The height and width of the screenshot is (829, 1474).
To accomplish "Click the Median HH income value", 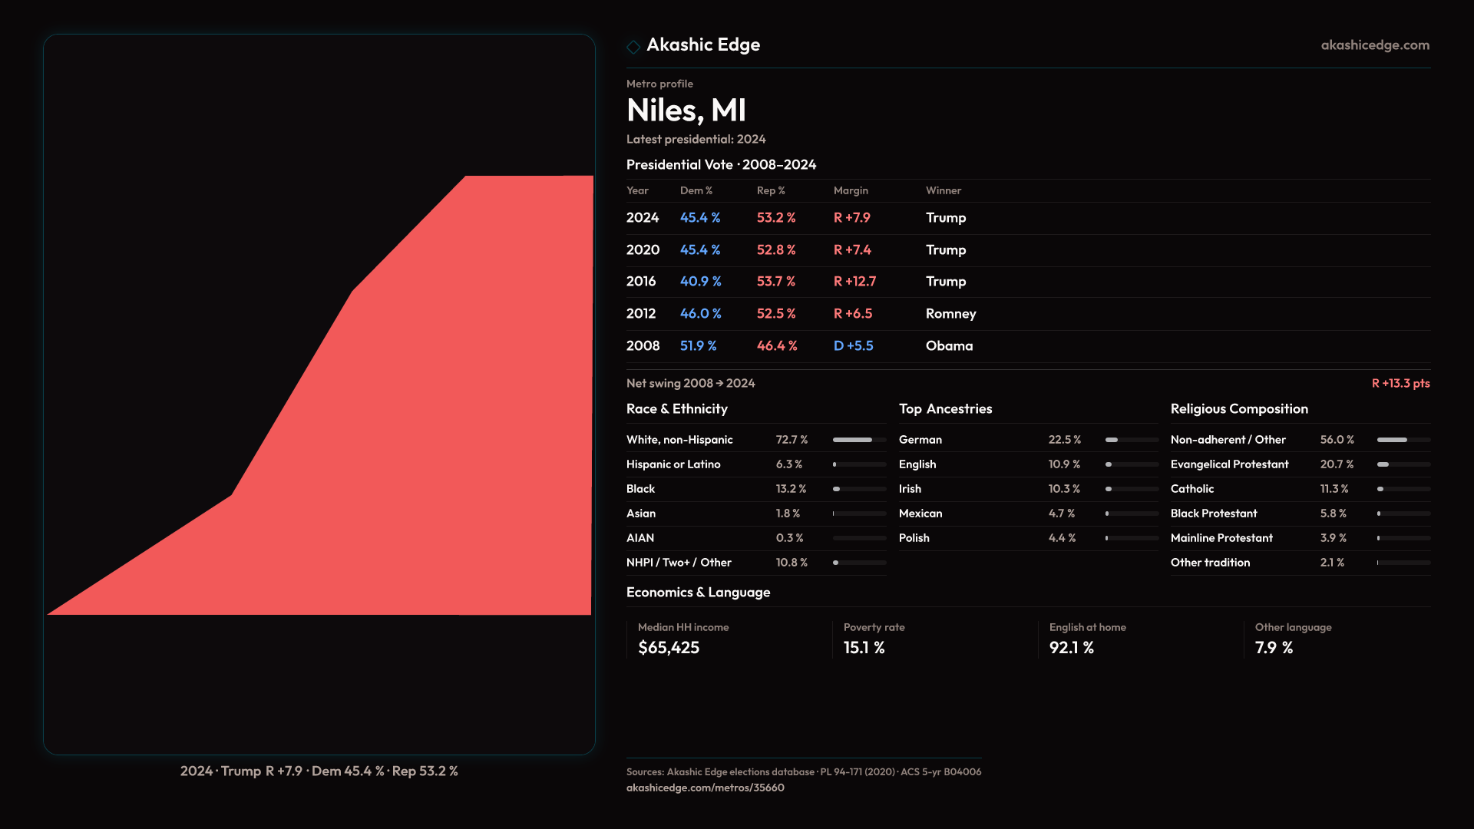I will coord(669,648).
